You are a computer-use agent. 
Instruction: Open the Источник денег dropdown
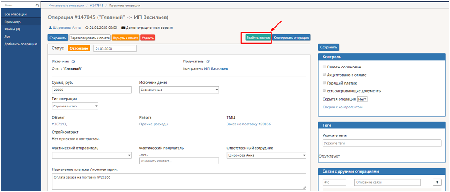click(x=179, y=90)
